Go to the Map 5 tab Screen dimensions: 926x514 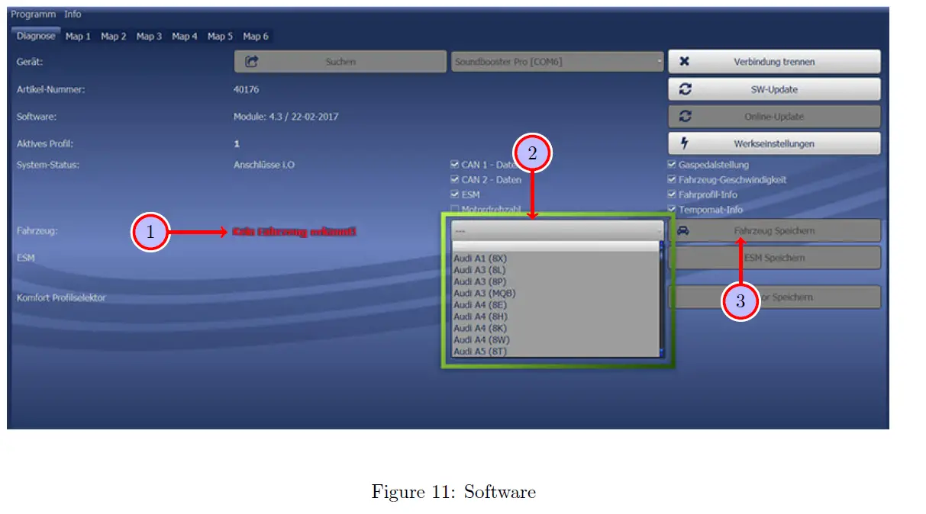tap(220, 36)
